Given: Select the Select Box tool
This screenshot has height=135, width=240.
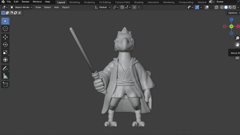Looking at the screenshot, I should pyautogui.click(x=5, y=21).
